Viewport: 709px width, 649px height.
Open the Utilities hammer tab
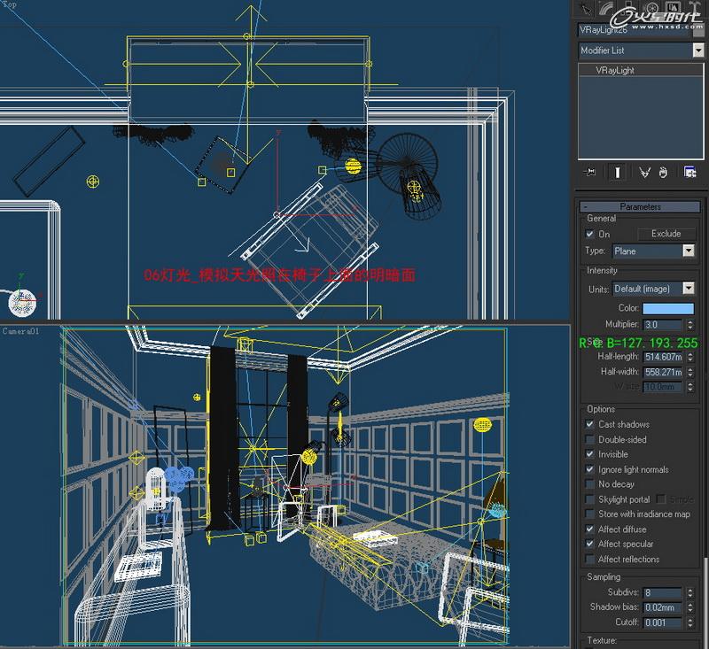[694, 8]
